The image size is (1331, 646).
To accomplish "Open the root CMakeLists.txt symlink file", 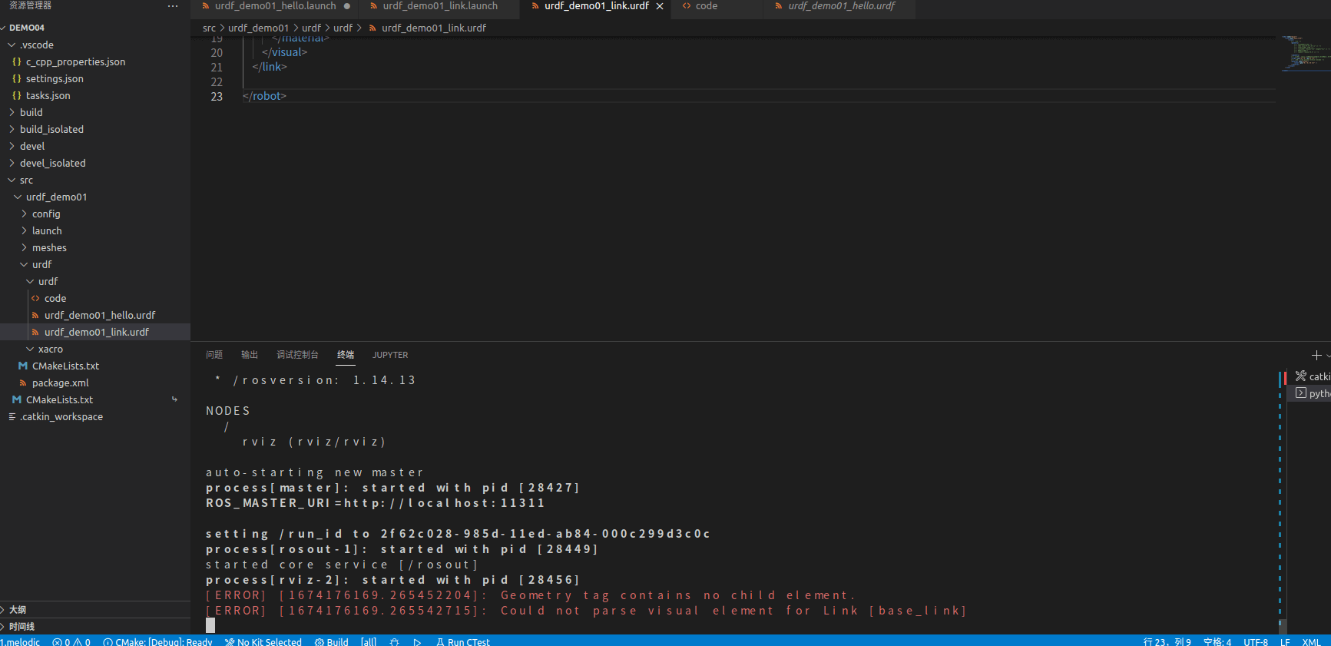I will 95,399.
